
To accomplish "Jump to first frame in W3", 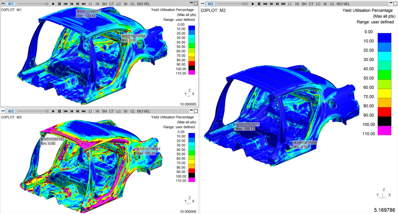I will pyautogui.click(x=66, y=111).
